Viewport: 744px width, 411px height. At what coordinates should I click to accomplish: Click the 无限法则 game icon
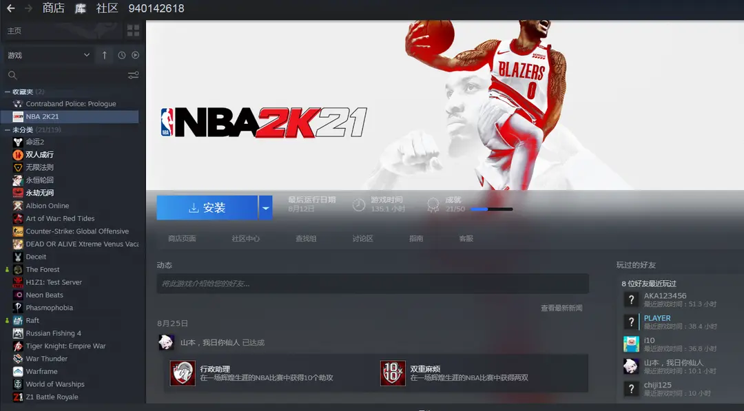(x=17, y=167)
